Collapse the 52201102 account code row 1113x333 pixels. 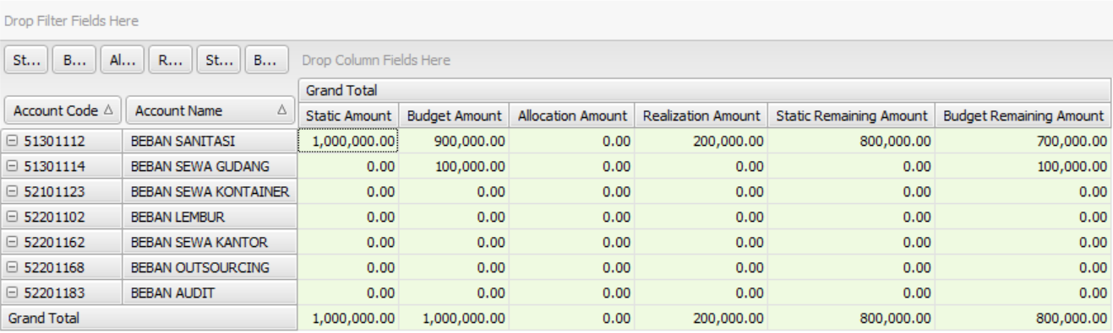click(11, 217)
